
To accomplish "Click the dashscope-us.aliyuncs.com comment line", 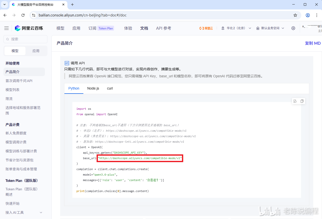I will point(136,136).
